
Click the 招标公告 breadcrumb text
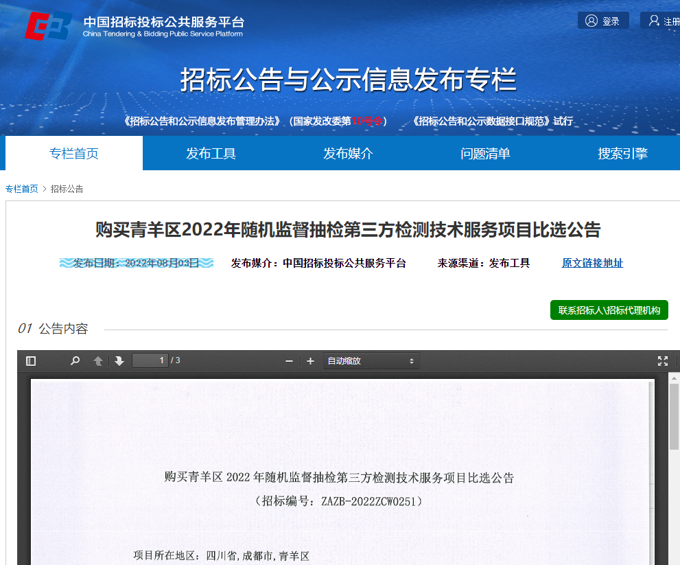(x=67, y=189)
